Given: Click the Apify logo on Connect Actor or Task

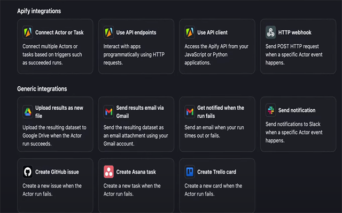Looking at the screenshot, I should tap(28, 32).
